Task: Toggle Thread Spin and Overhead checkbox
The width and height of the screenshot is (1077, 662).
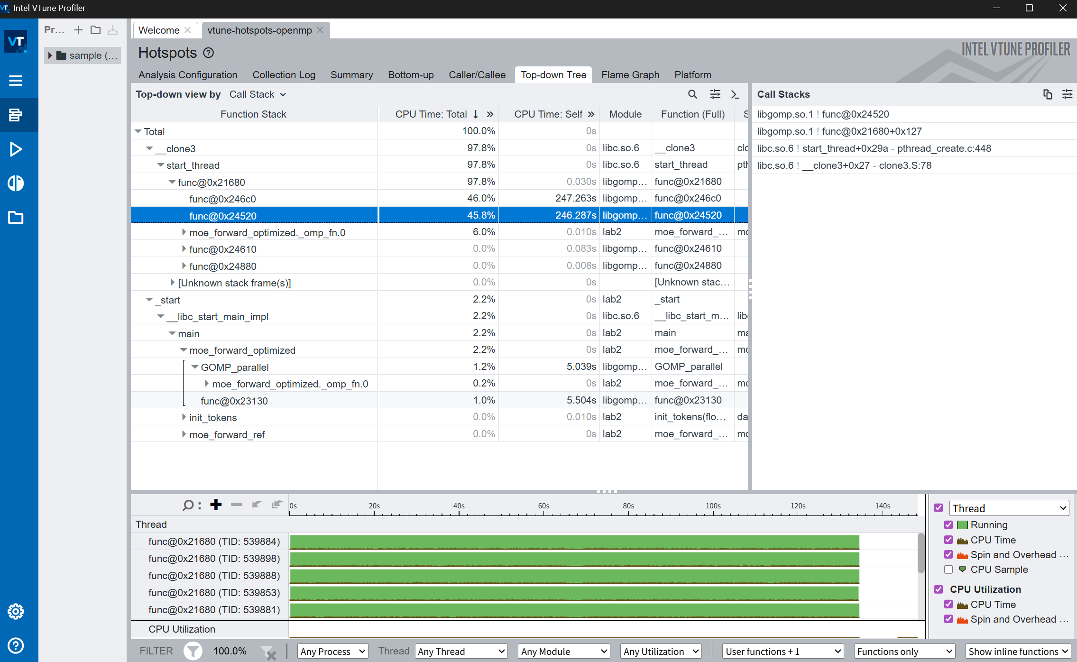Action: 948,554
